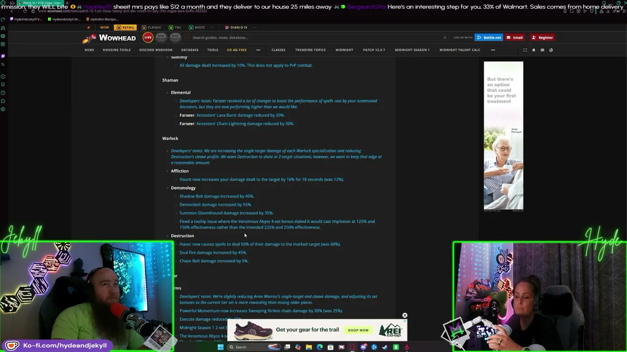Click the Affliction spec heading

click(x=180, y=171)
